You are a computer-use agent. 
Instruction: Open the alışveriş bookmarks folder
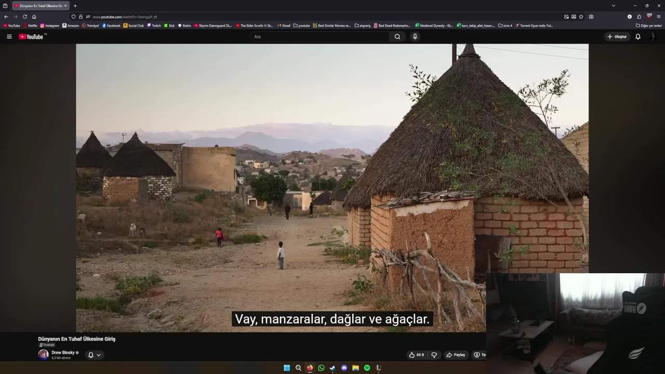point(363,25)
